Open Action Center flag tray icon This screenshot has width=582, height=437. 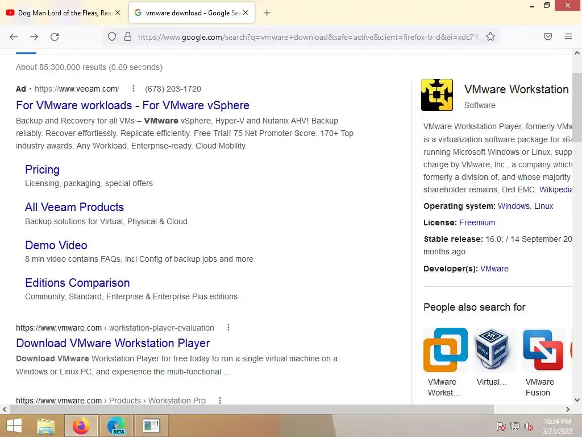(501, 426)
